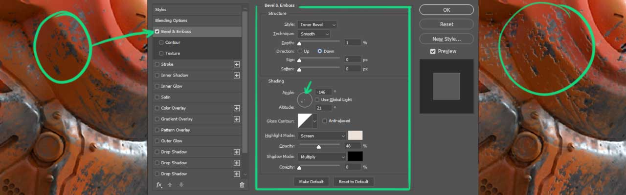Viewport: 626px width, 195px height.
Task: Select the Stroke effect label
Action: coord(167,64)
